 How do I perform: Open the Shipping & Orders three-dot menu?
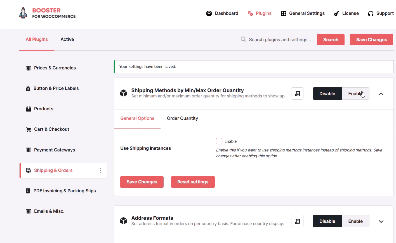click(x=100, y=170)
